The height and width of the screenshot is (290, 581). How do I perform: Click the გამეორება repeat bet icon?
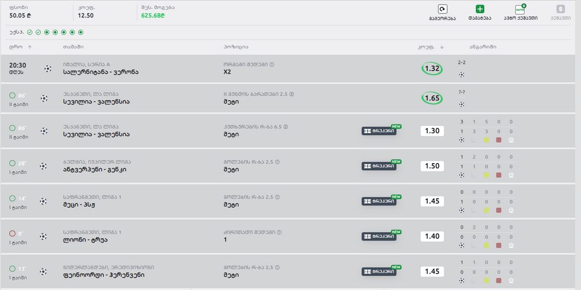pos(443,9)
